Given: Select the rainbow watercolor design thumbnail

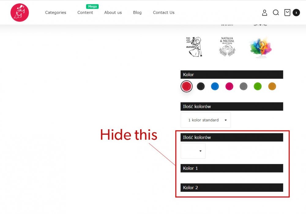Looking at the screenshot, I should 260,48.
